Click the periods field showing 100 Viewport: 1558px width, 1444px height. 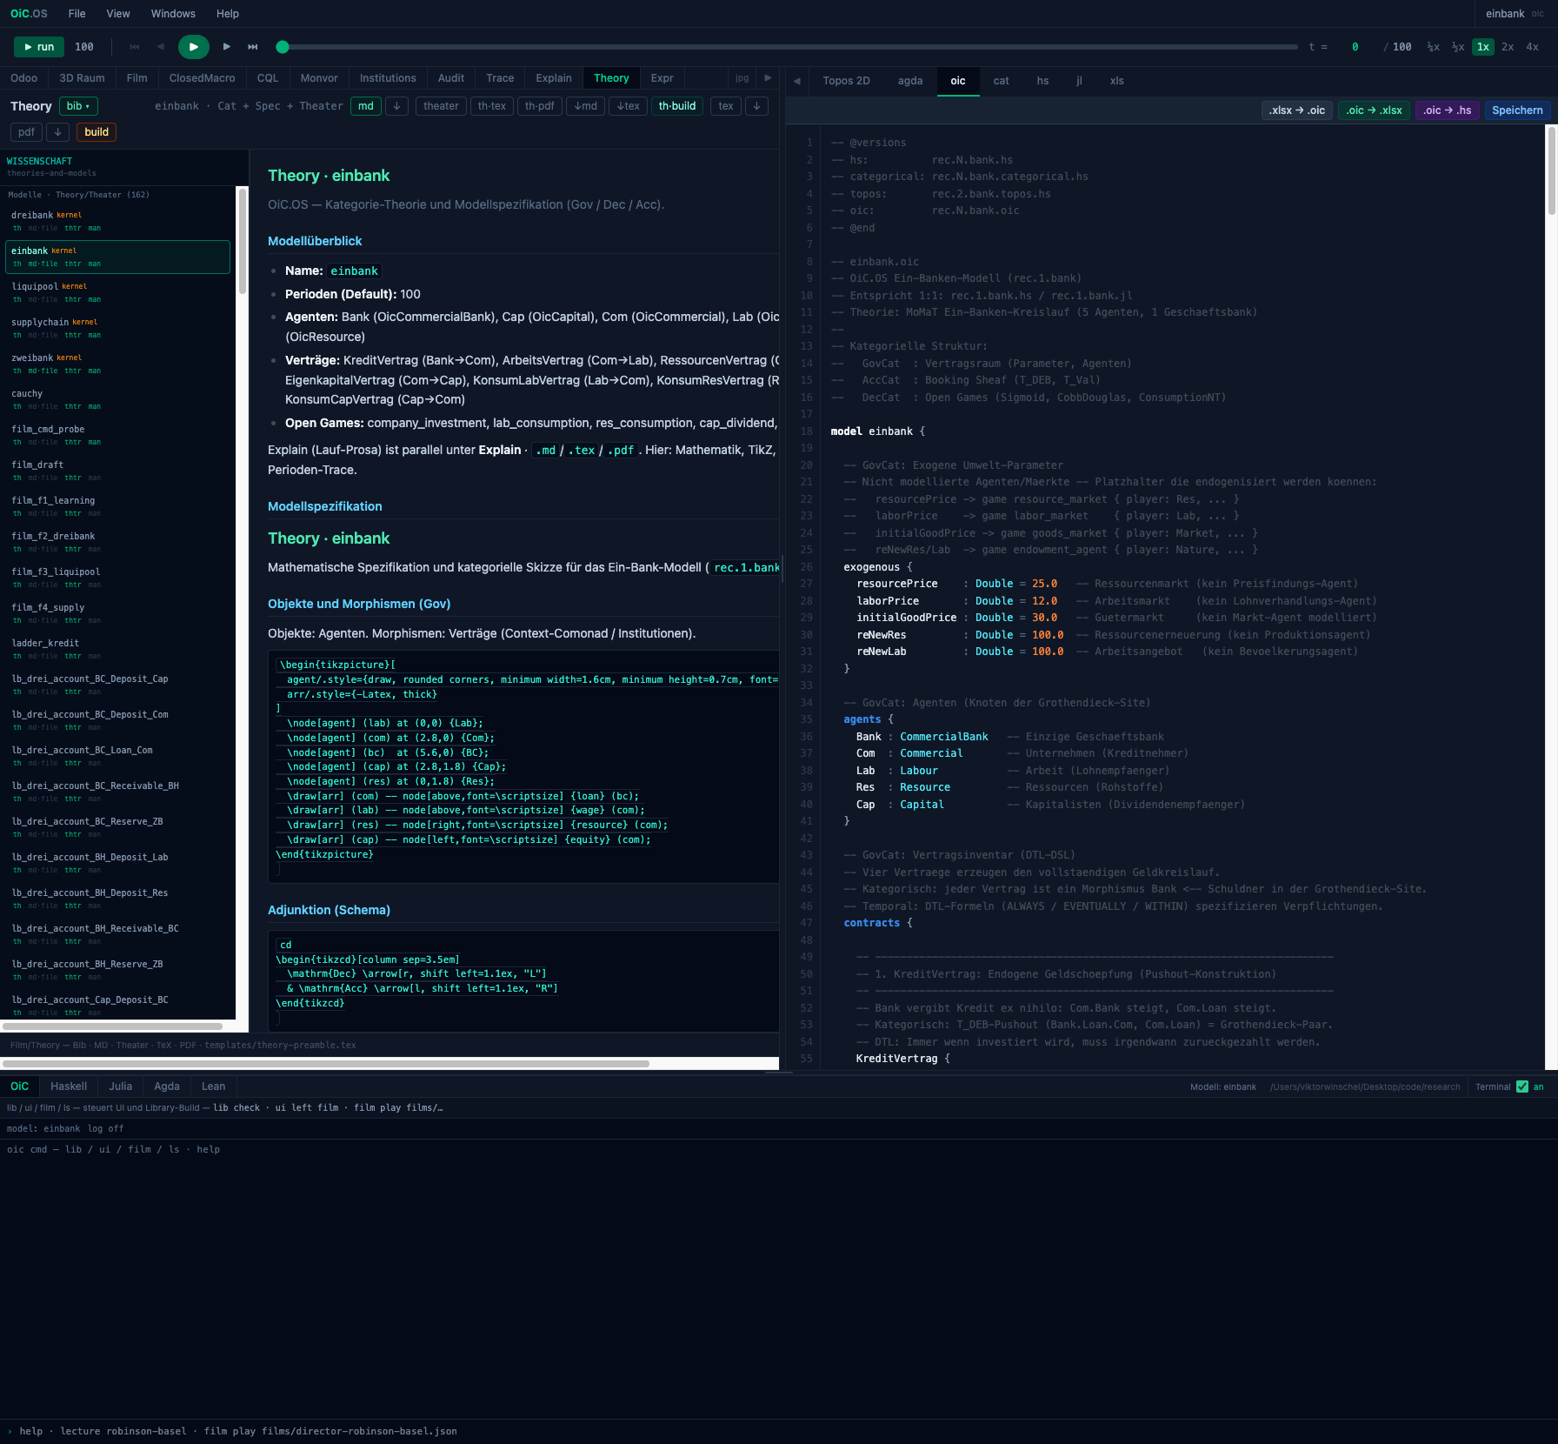84,47
